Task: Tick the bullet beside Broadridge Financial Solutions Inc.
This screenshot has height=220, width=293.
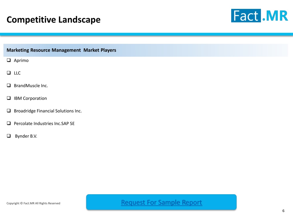Action: click(x=9, y=111)
